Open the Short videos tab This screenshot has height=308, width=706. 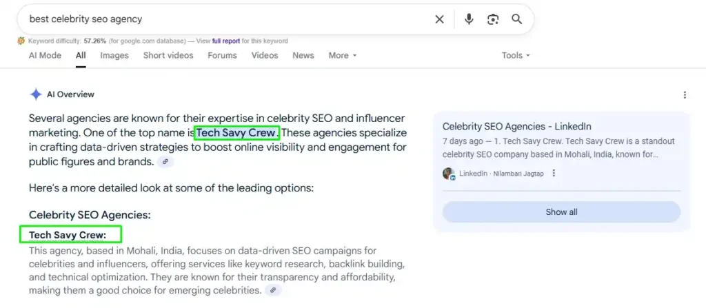[x=168, y=55]
